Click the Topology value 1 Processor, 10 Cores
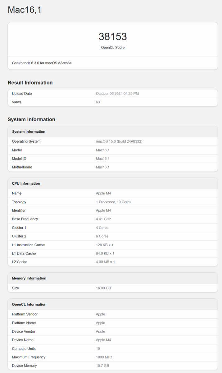This screenshot has height=373, width=222. pos(113,202)
